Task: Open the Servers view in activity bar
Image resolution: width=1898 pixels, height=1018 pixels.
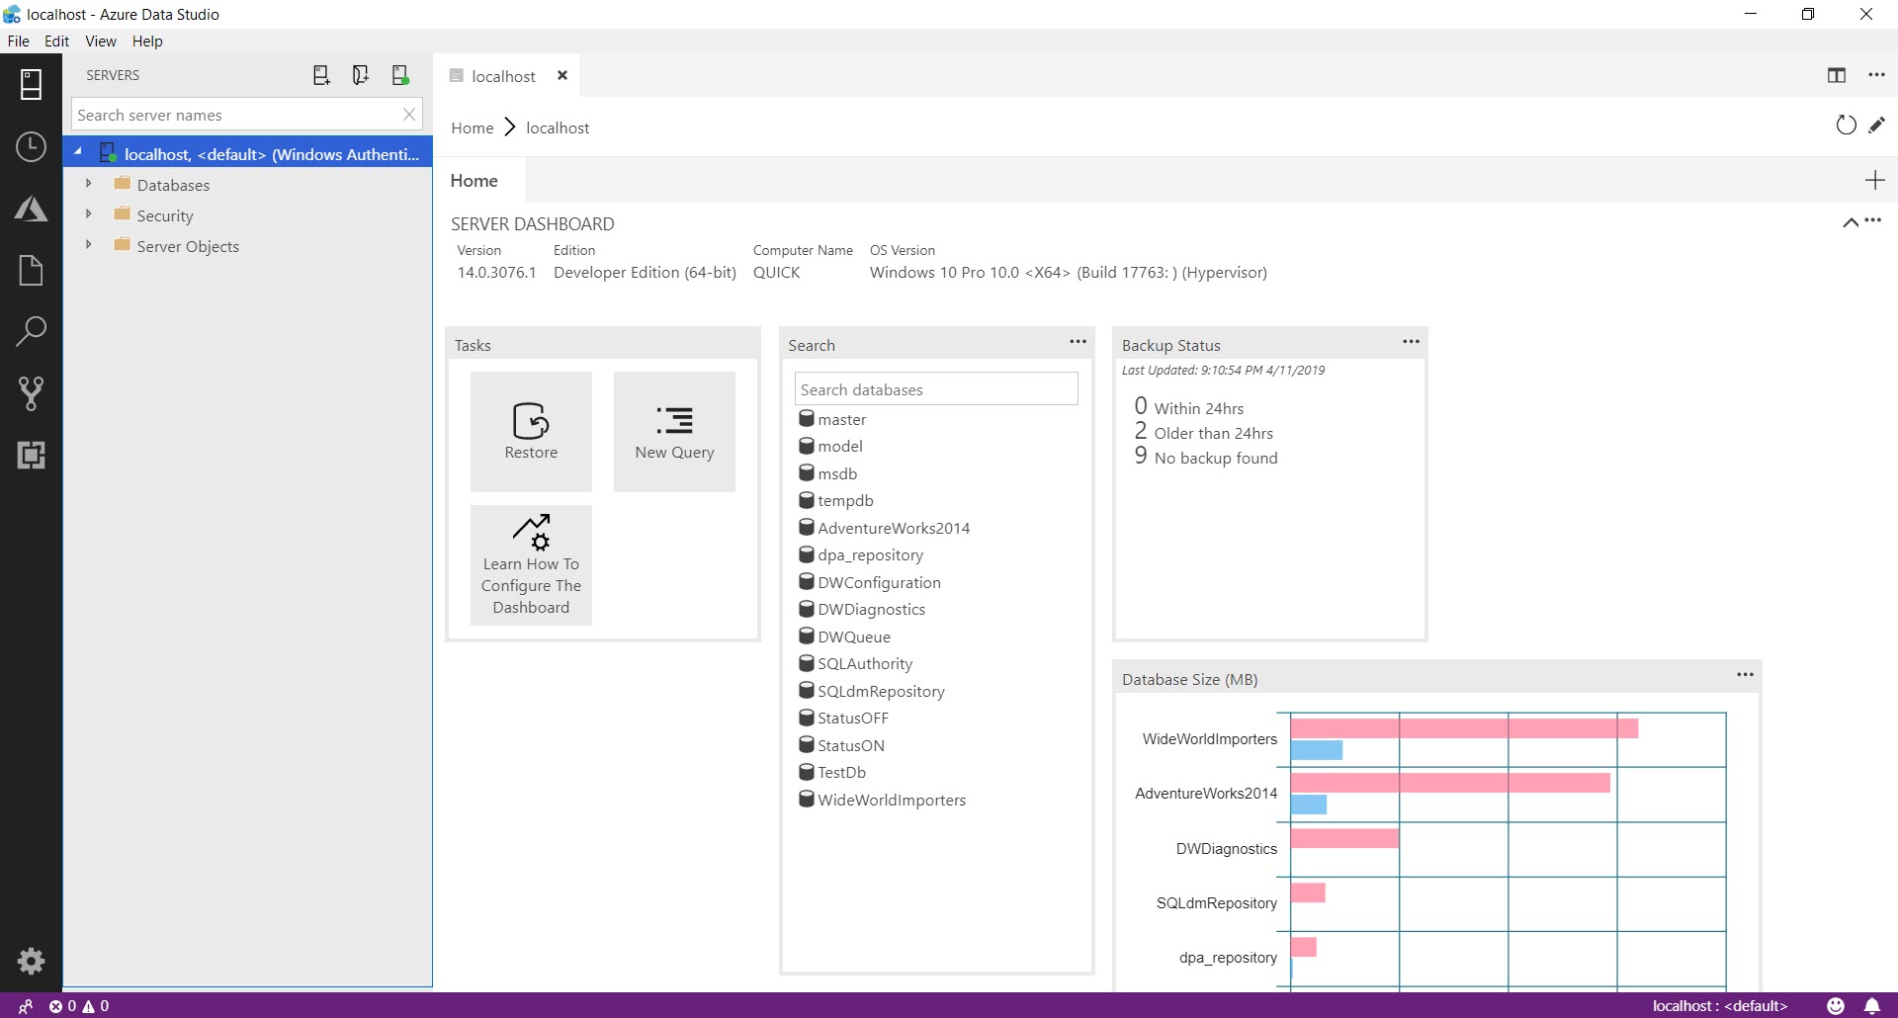Action: click(x=31, y=85)
